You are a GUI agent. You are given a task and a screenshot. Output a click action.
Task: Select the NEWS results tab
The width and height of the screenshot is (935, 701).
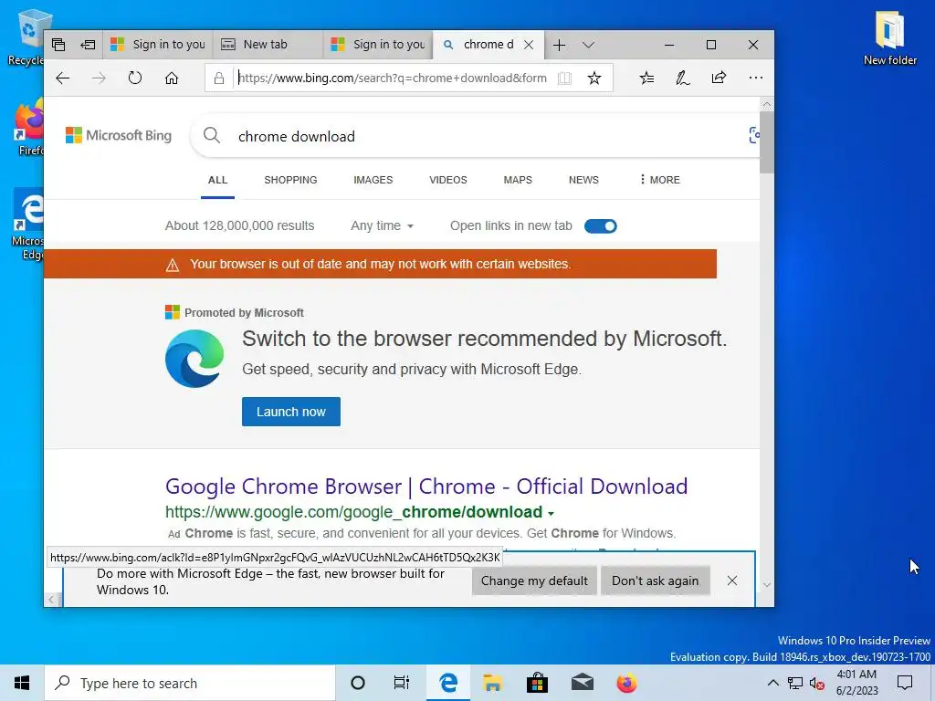[583, 180]
